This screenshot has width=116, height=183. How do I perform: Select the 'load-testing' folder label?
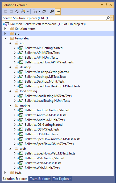[x=28, y=91]
